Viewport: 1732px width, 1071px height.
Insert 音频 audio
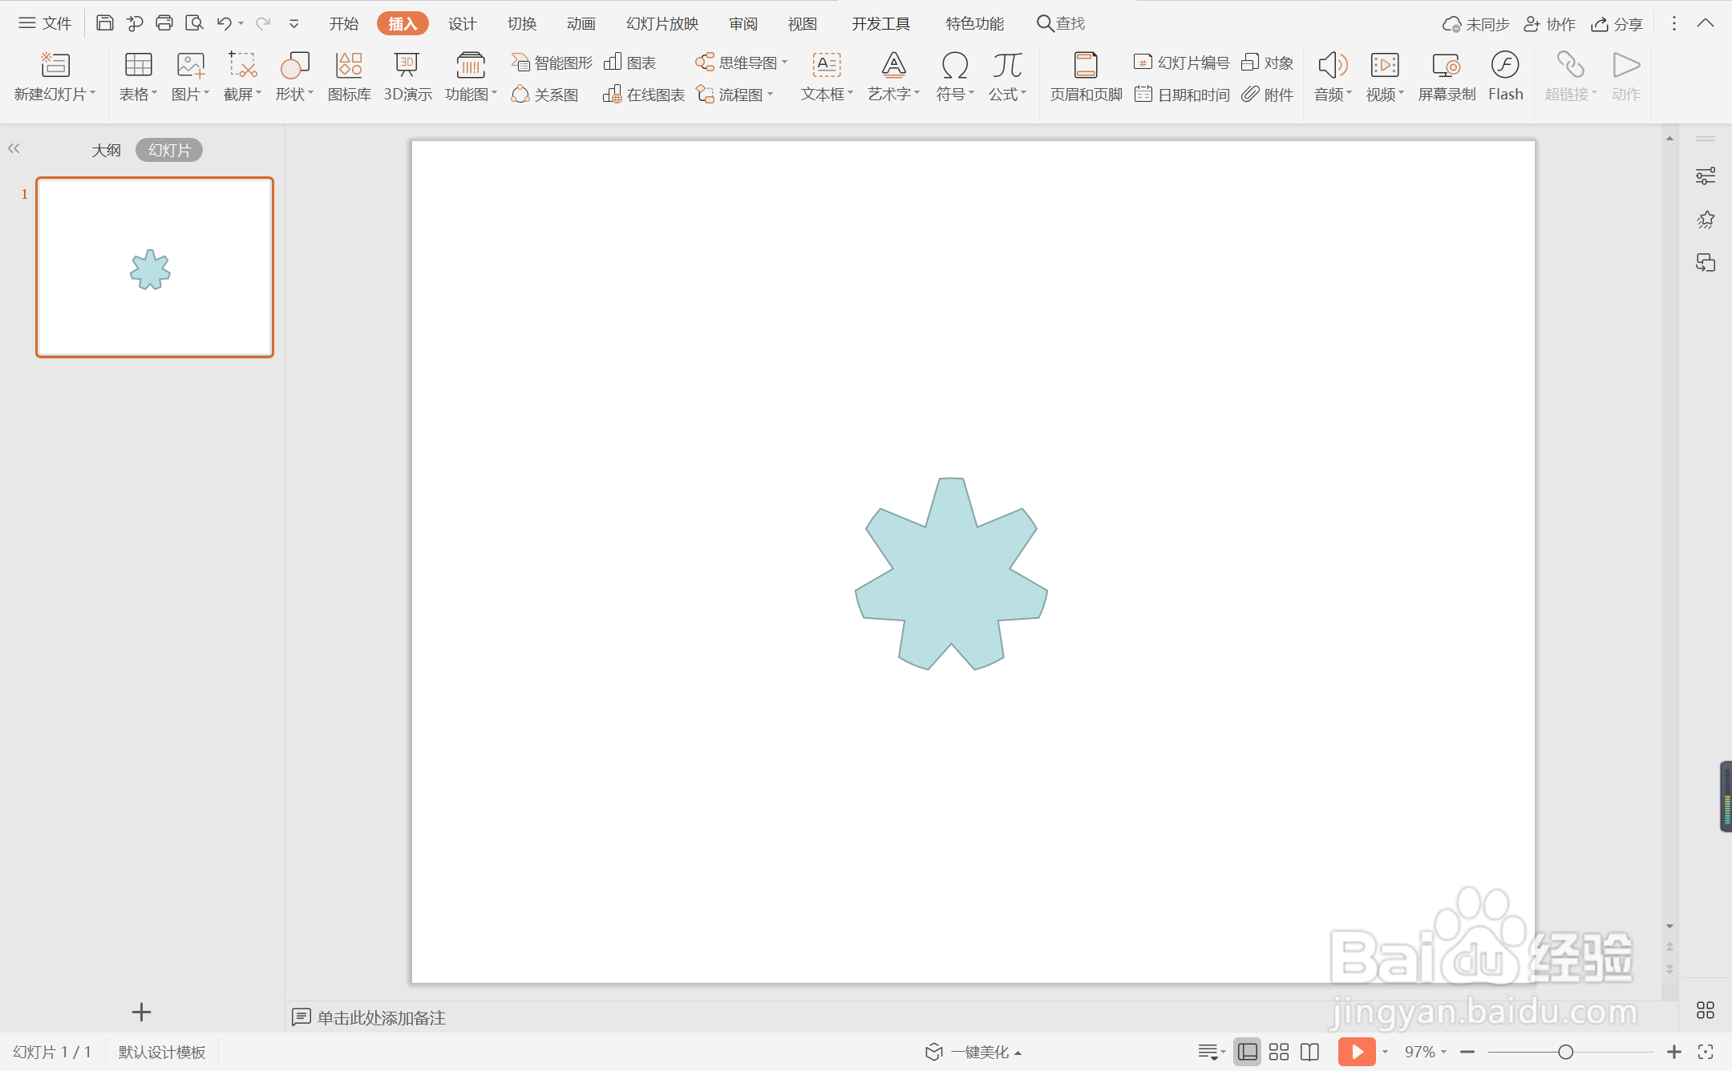coord(1333,77)
